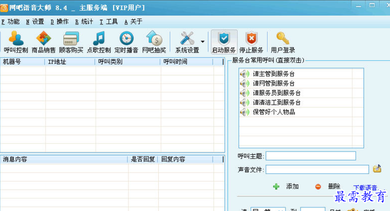Open the 顾客购买 customer purchase tool
The height and width of the screenshot is (211, 390).
[x=71, y=42]
